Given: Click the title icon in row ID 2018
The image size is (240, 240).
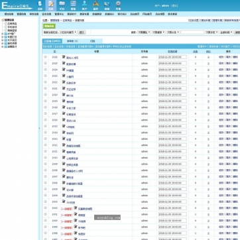Looking at the screenshot, I should (64, 107).
